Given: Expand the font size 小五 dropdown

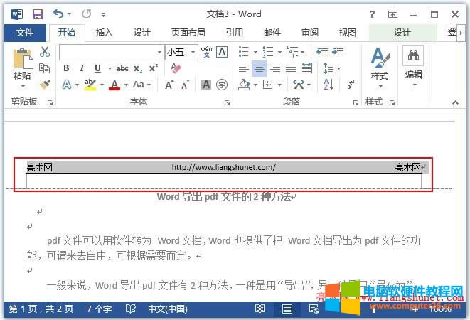Looking at the screenshot, I should click(193, 53).
